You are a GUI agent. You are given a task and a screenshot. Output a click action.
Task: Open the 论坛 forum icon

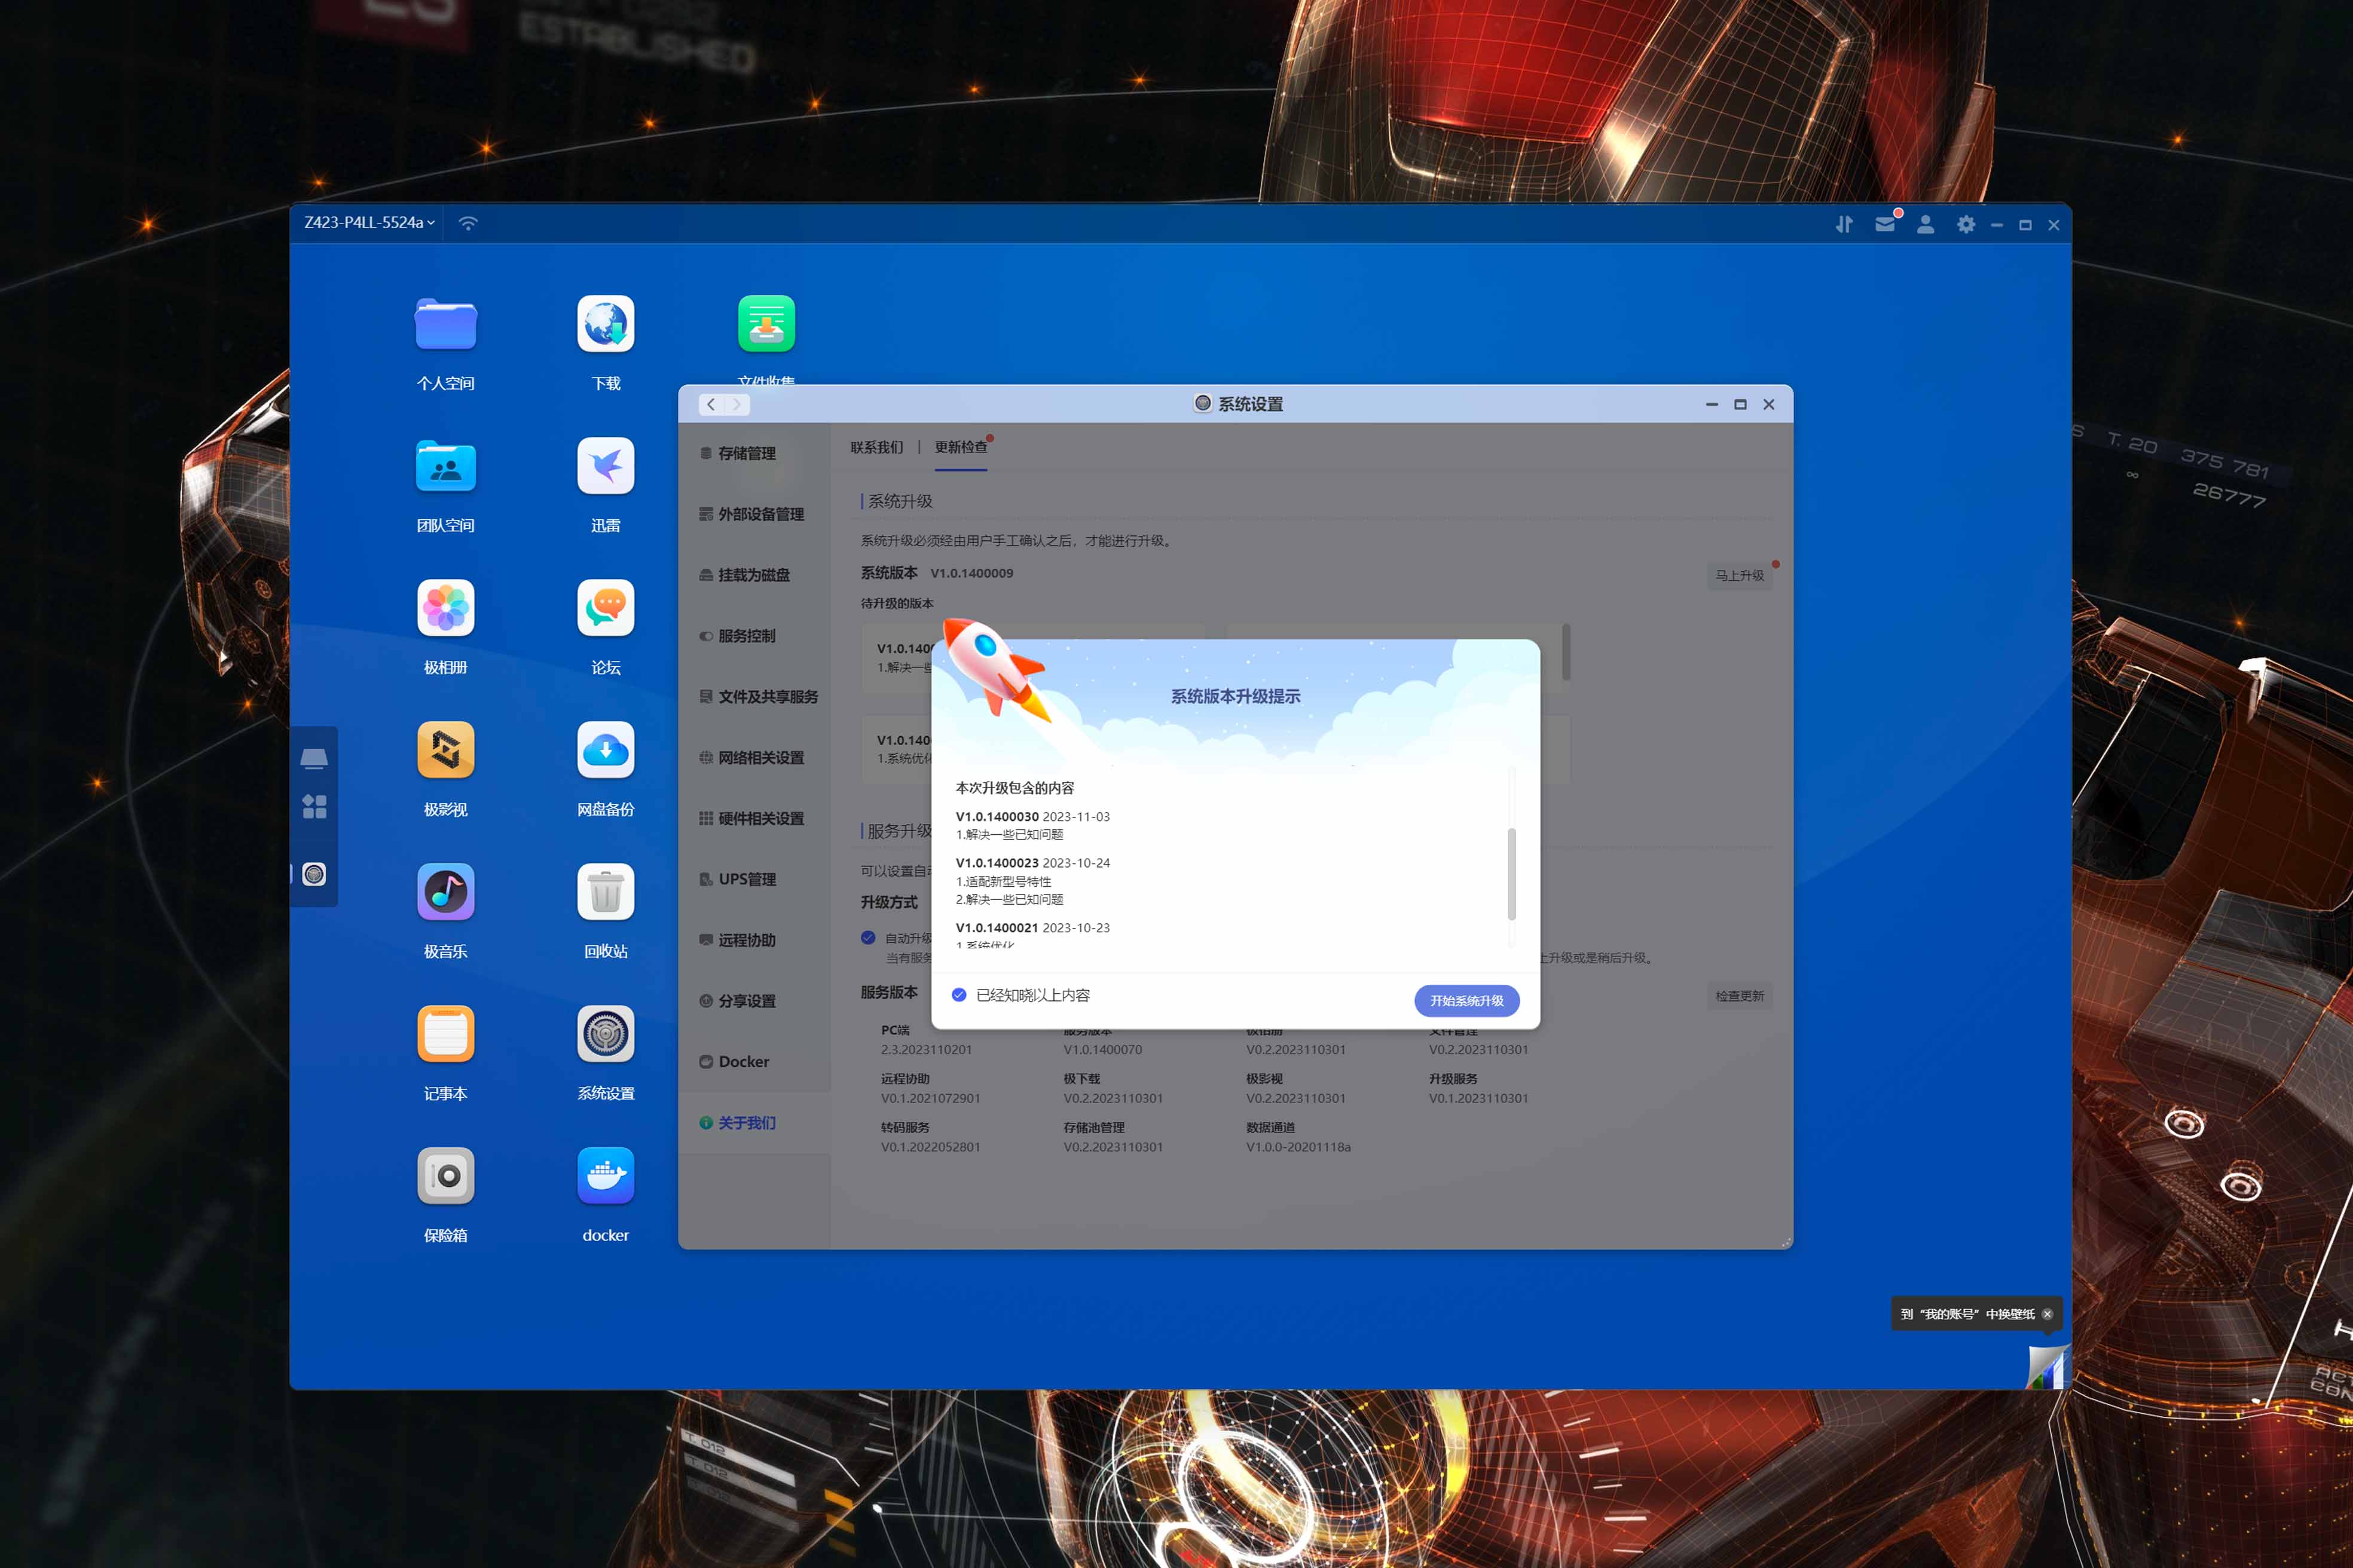(x=605, y=608)
